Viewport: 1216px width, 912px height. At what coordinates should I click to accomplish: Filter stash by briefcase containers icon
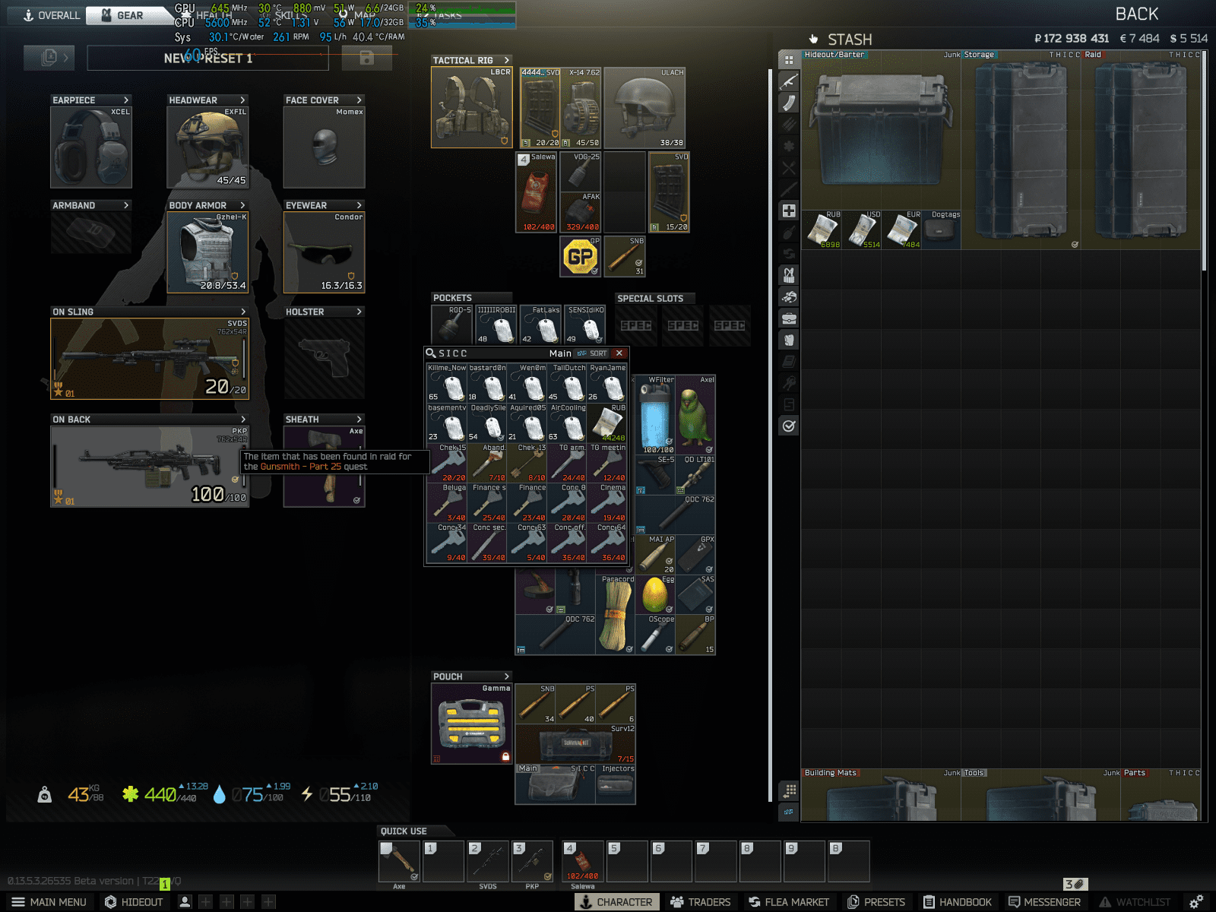[789, 318]
